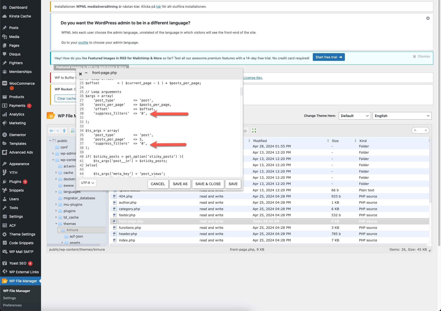Expand the languages folder in tree
Viewport: 441px width, 311px height.
point(56,192)
